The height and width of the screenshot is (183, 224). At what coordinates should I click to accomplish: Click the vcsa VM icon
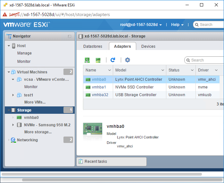point(19,79)
